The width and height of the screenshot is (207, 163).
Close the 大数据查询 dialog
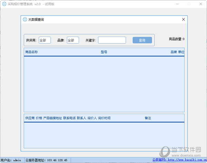point(184,19)
